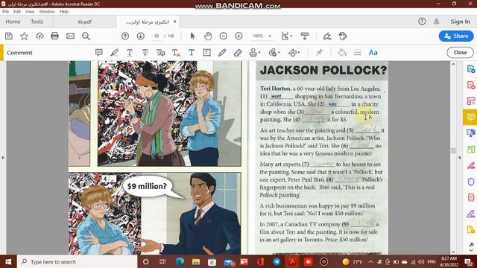Open File Explorer from the taskbar

pos(196,261)
